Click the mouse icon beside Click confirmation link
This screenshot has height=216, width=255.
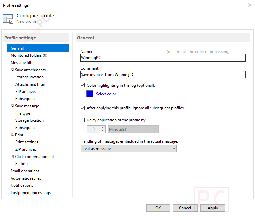point(12,157)
